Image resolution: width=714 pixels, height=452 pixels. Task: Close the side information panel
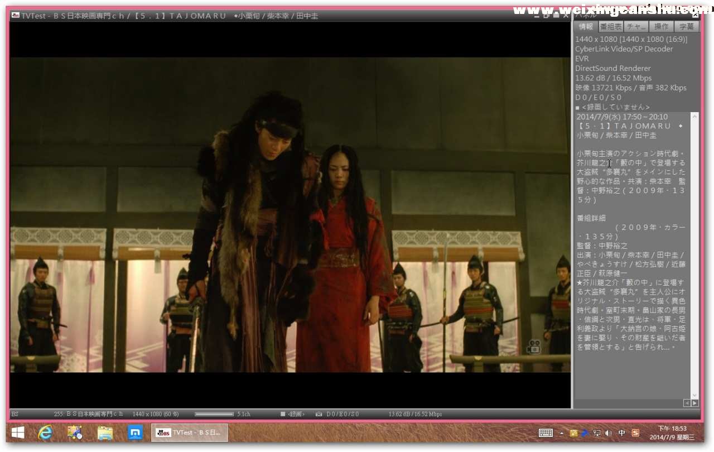tap(695, 15)
